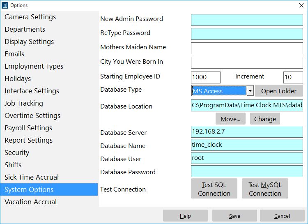The width and height of the screenshot is (308, 224).
Task: Click MS Access in Database Type combo
Action: (219, 91)
